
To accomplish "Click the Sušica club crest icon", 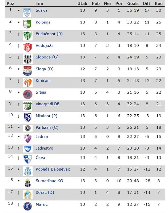I will pyautogui.click(x=27, y=12).
